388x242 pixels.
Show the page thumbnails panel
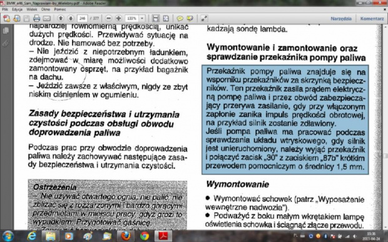tap(6, 31)
